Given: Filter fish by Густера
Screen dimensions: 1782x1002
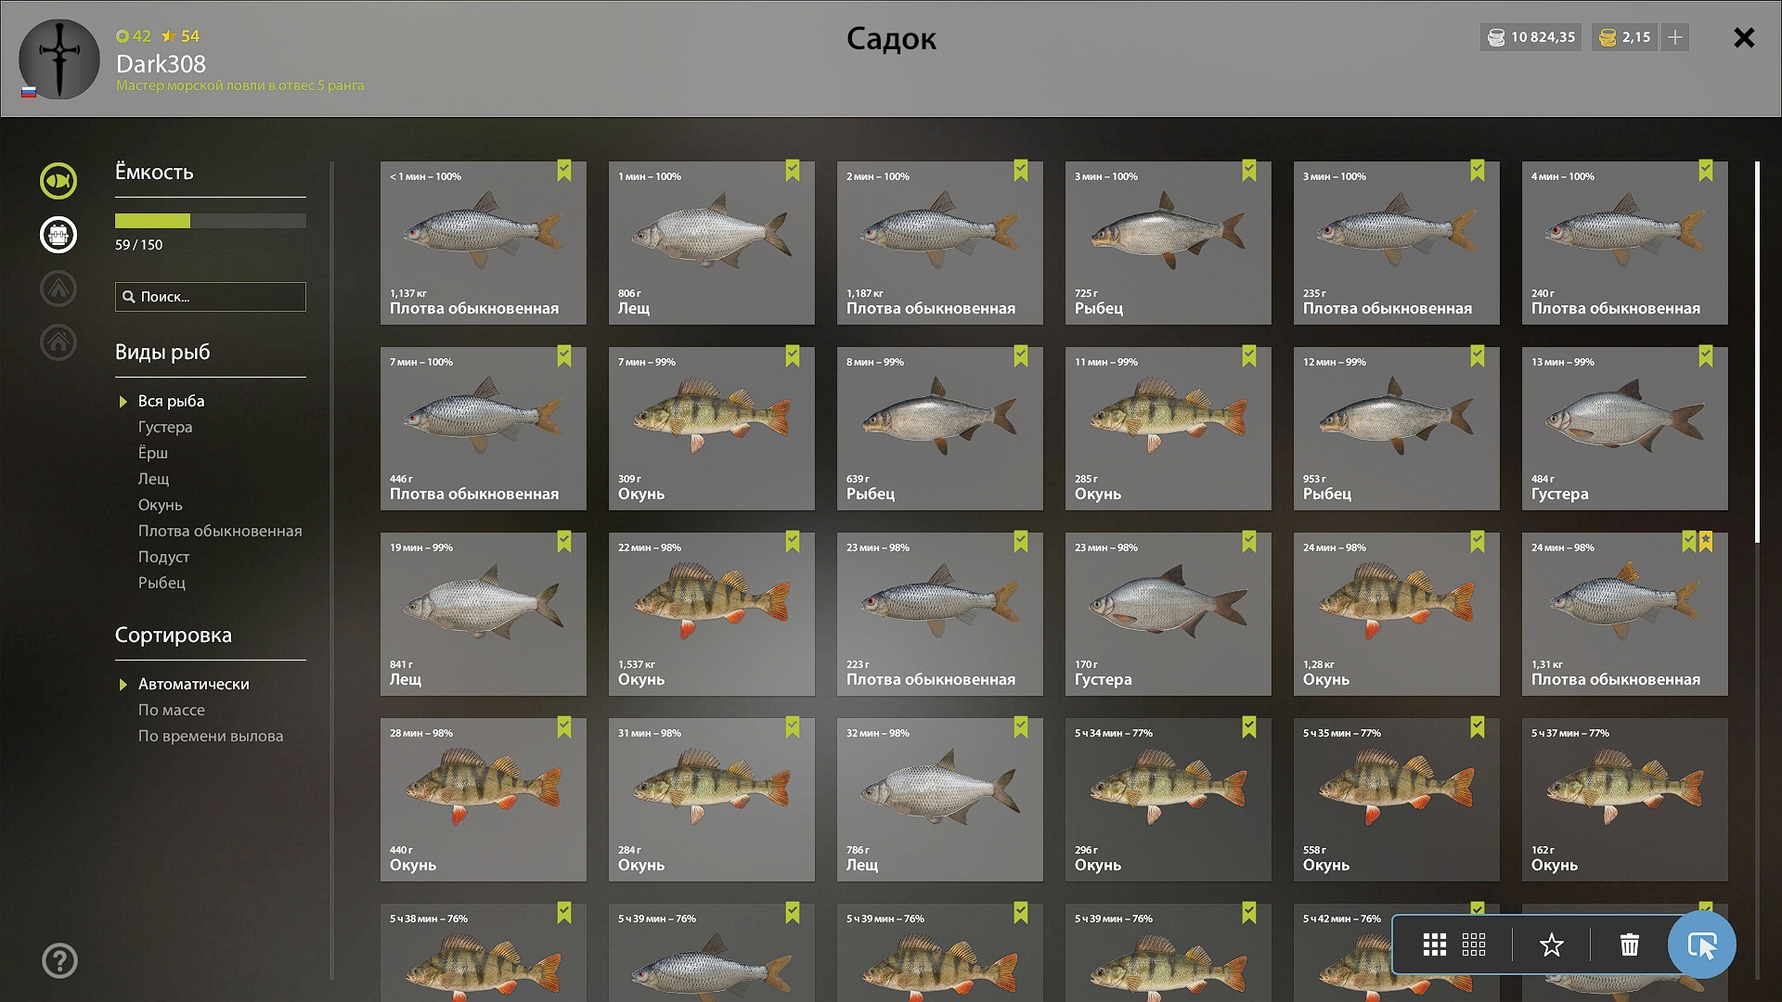Looking at the screenshot, I should point(165,428).
